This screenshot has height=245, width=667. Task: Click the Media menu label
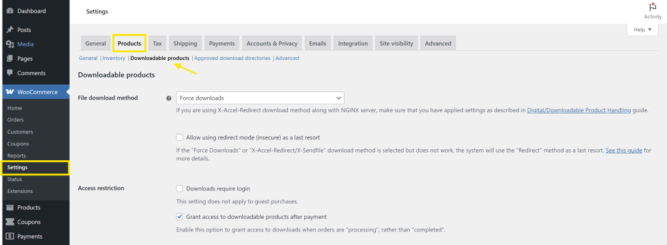(25, 44)
